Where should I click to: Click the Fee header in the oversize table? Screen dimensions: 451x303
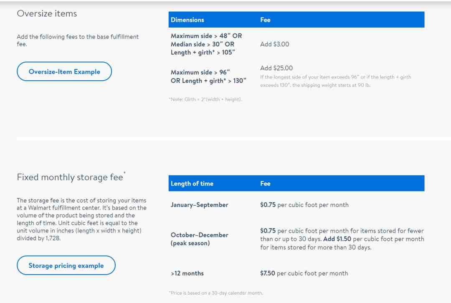(x=265, y=20)
